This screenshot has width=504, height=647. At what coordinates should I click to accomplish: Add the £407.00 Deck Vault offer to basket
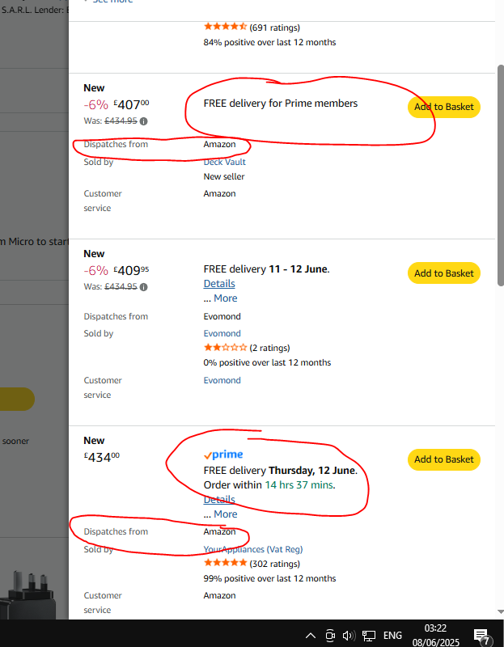pyautogui.click(x=444, y=107)
